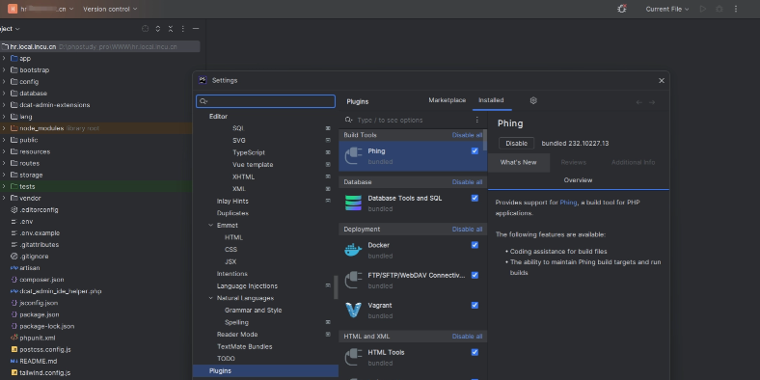Select FTP/SFTP/WebDAV Connectivity plugin icon
This screenshot has width=760, height=380.
[353, 280]
